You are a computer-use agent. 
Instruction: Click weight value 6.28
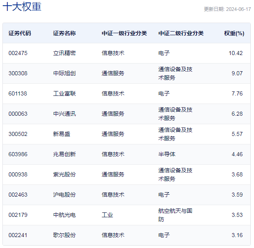pos(237,114)
